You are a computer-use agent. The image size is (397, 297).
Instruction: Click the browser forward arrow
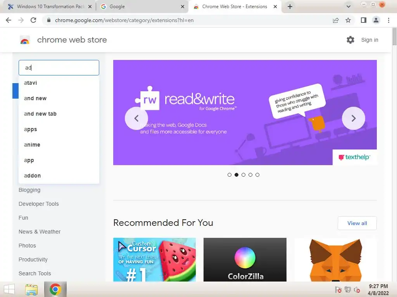tap(21, 20)
